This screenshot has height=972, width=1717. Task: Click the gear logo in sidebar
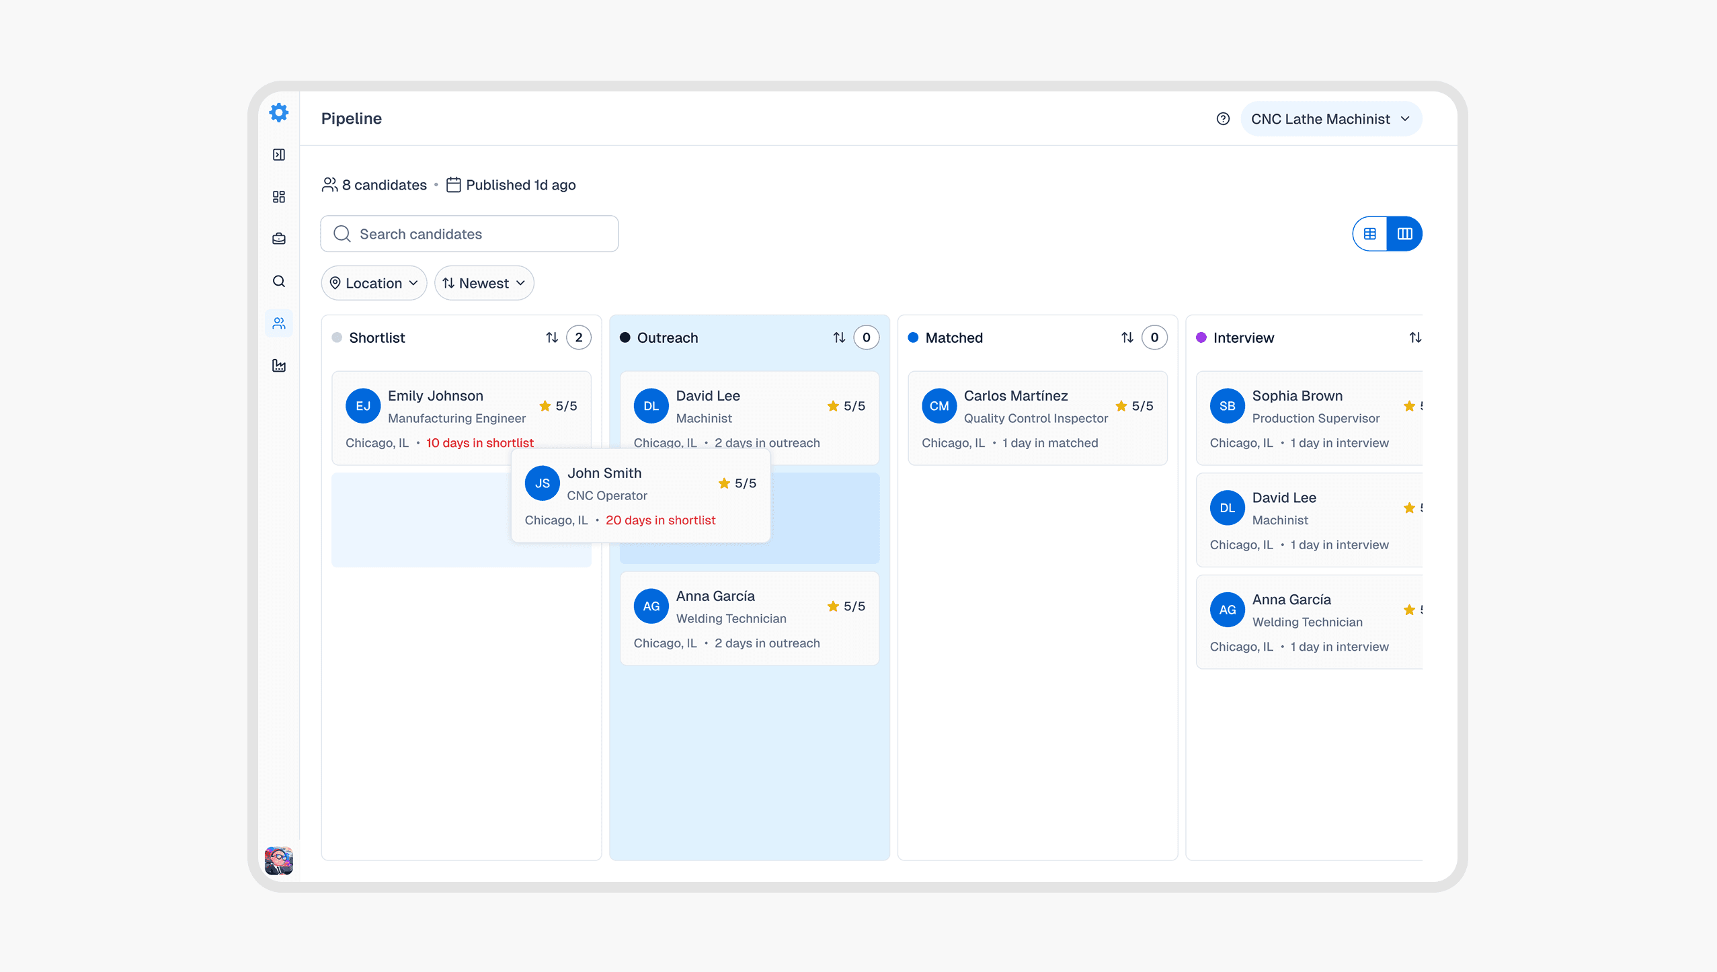(x=279, y=112)
